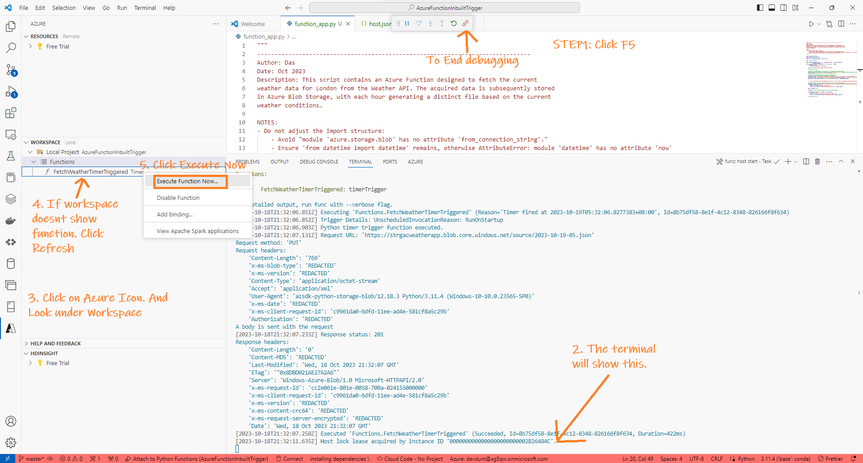Customize layout icon in title bar
The image size is (863, 463).
796,8
